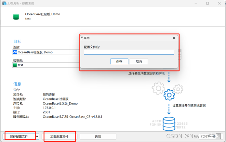Screen dimensions: 226x142
Task: Click connection name value in info section
Action: 60,103
